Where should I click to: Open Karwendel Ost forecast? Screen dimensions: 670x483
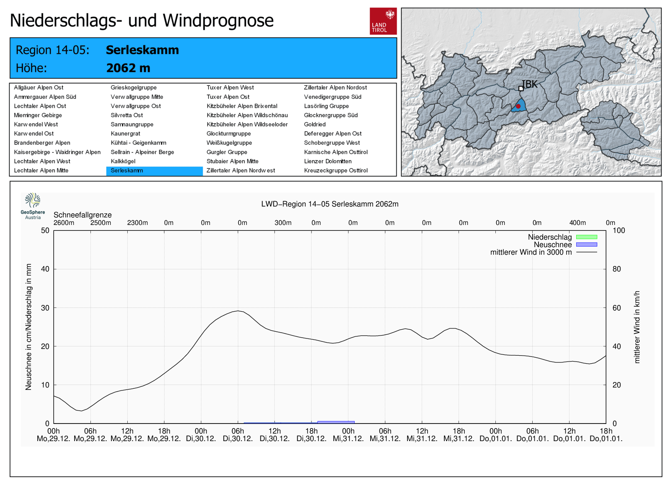coord(33,134)
